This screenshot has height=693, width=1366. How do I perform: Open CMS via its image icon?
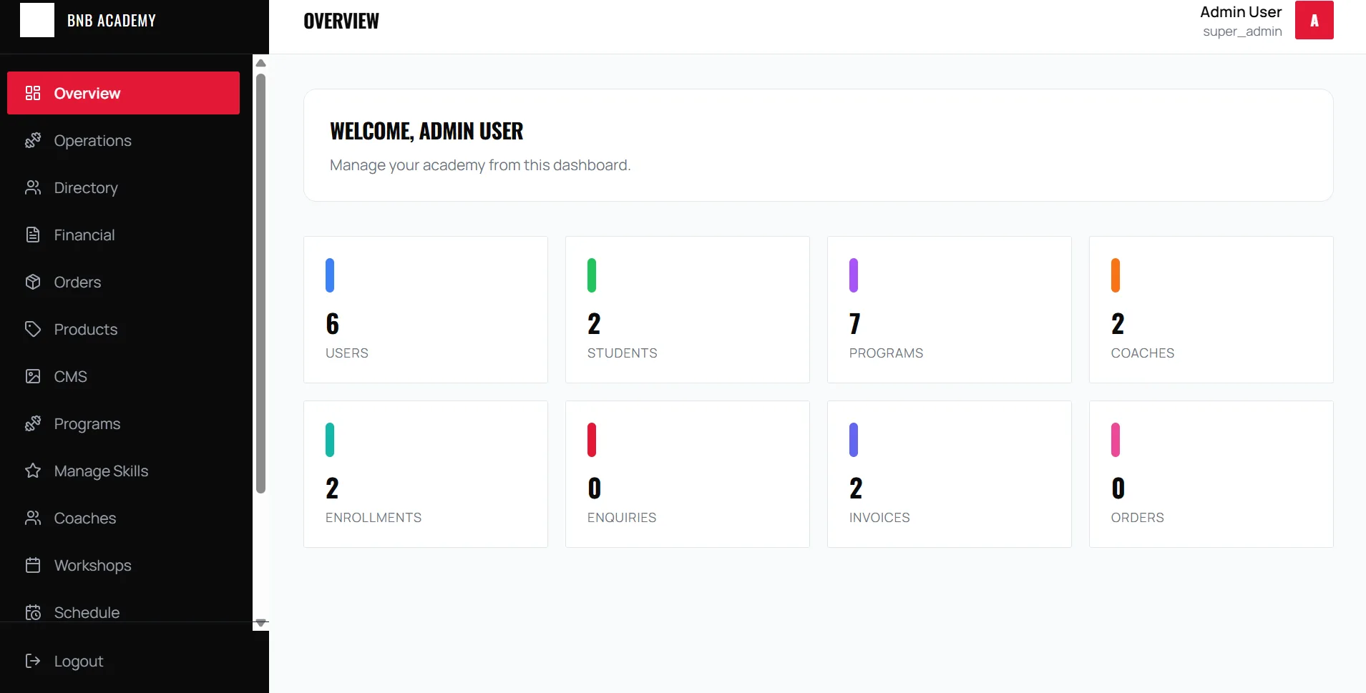point(33,376)
